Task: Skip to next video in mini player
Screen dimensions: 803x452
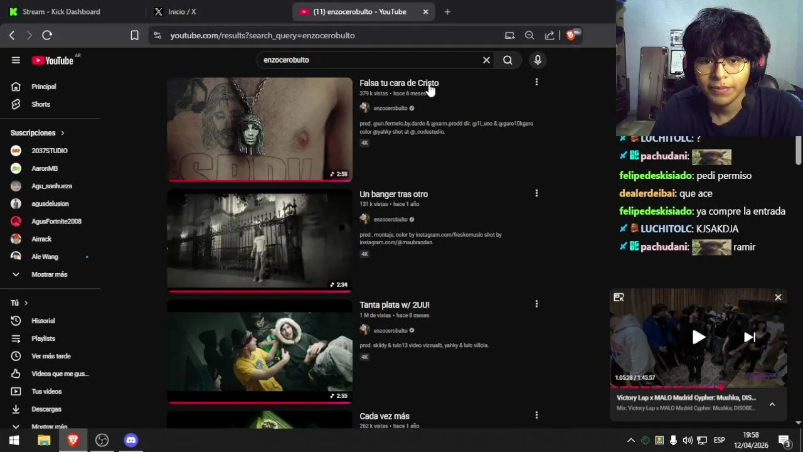Action: pos(749,337)
